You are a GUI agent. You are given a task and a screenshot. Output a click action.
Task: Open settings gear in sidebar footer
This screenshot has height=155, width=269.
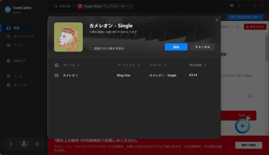pos(11,144)
